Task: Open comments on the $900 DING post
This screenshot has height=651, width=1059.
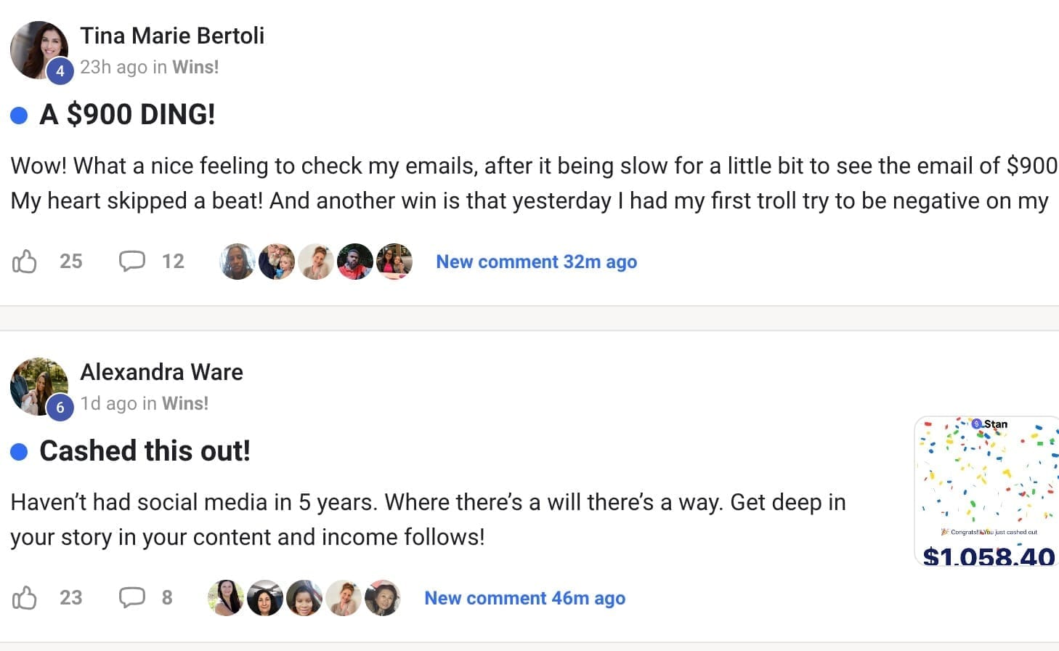Action: 132,262
